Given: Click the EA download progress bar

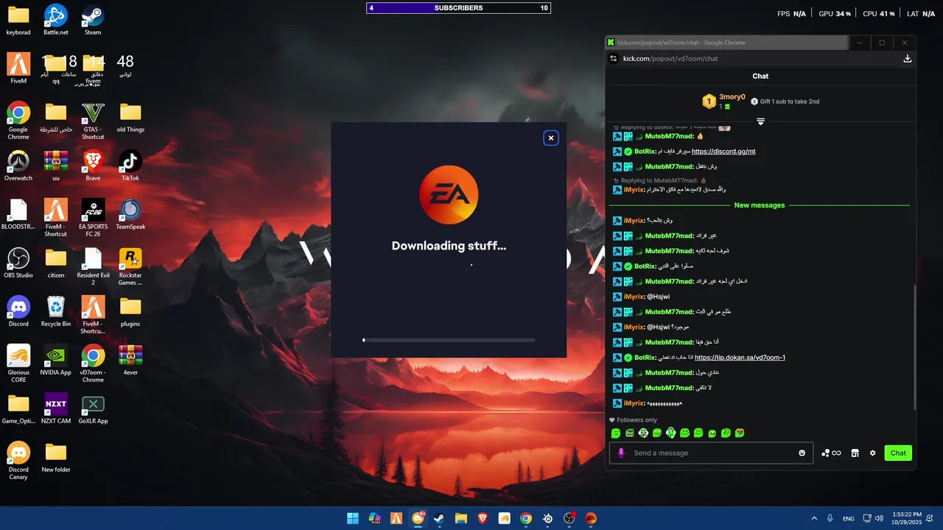Looking at the screenshot, I should click(x=449, y=340).
